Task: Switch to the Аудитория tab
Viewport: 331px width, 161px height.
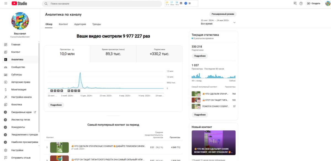Action: (80, 24)
